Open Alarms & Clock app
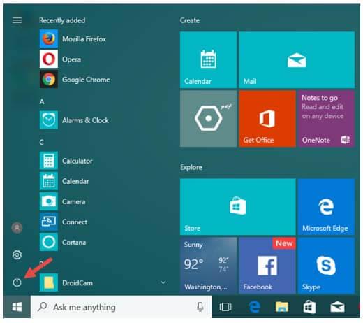 [74, 120]
